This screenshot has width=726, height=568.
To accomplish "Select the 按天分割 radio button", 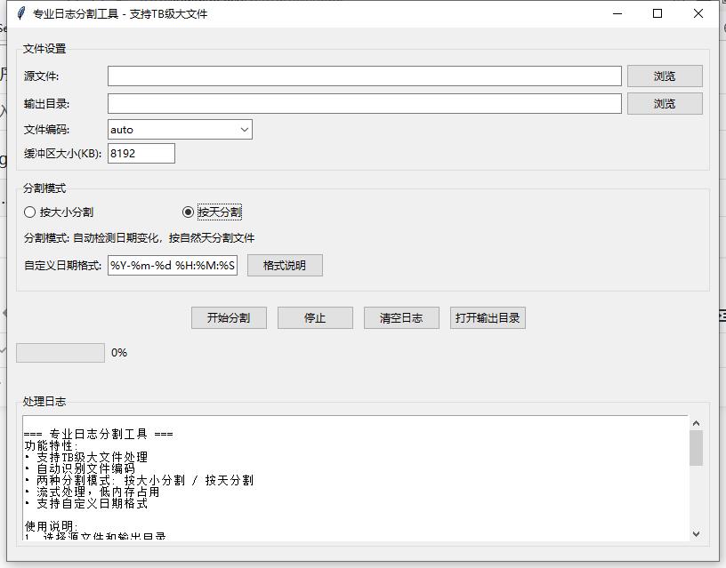I will coord(187,212).
